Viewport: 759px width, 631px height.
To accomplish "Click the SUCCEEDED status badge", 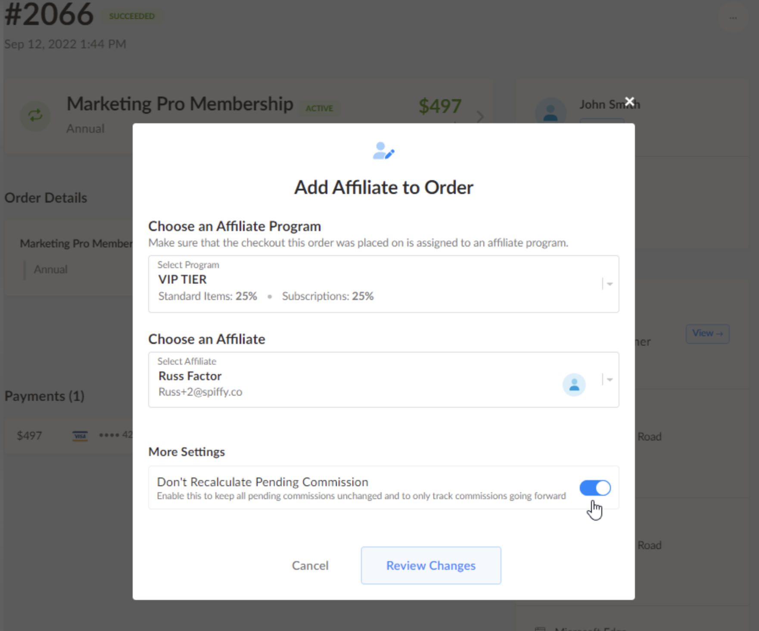I will point(132,16).
